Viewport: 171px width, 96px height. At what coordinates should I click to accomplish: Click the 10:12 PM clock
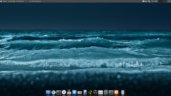pyautogui.click(x=154, y=1)
